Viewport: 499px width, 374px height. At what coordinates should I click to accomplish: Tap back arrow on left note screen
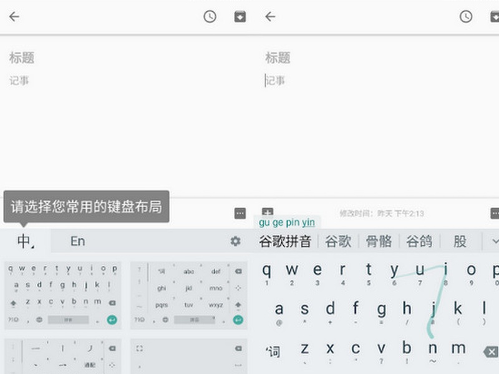point(14,17)
